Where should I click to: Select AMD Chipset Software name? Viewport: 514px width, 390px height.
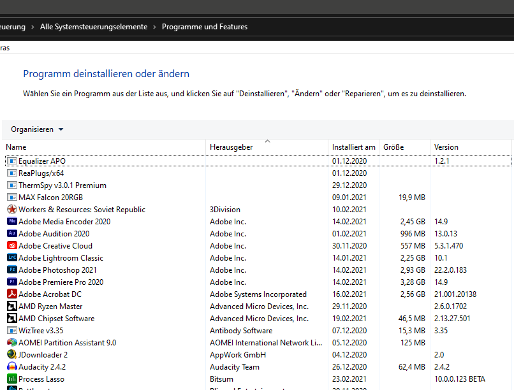click(x=57, y=318)
